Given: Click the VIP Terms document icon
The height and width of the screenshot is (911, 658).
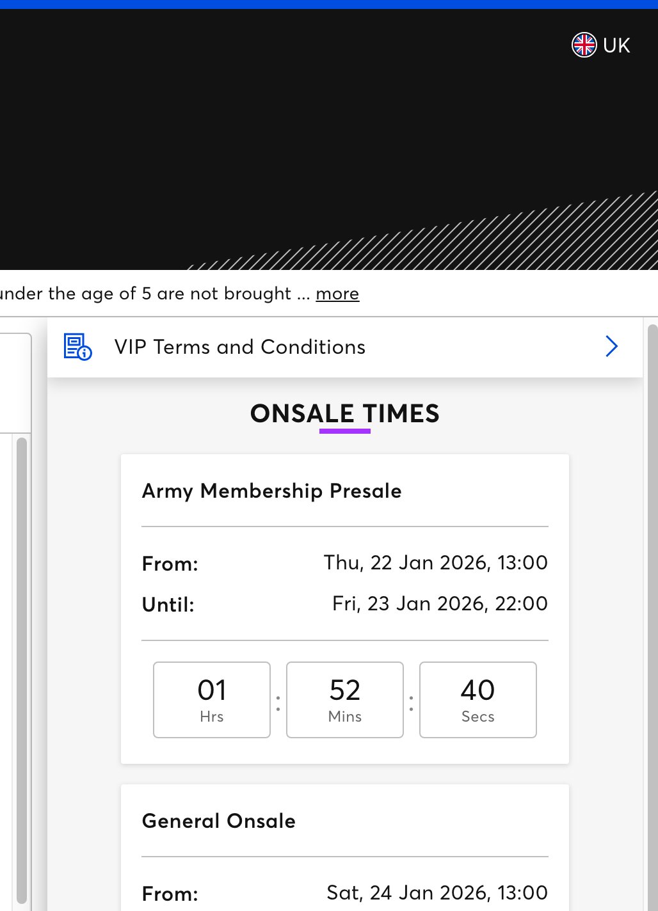Looking at the screenshot, I should pos(78,347).
